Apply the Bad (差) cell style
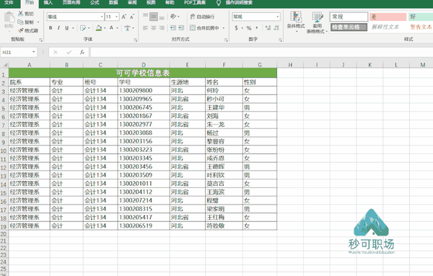 (x=388, y=17)
